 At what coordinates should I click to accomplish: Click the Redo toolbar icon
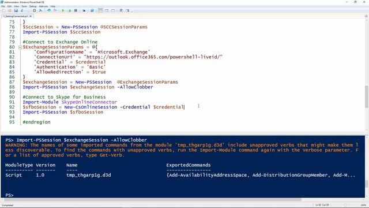55,10
